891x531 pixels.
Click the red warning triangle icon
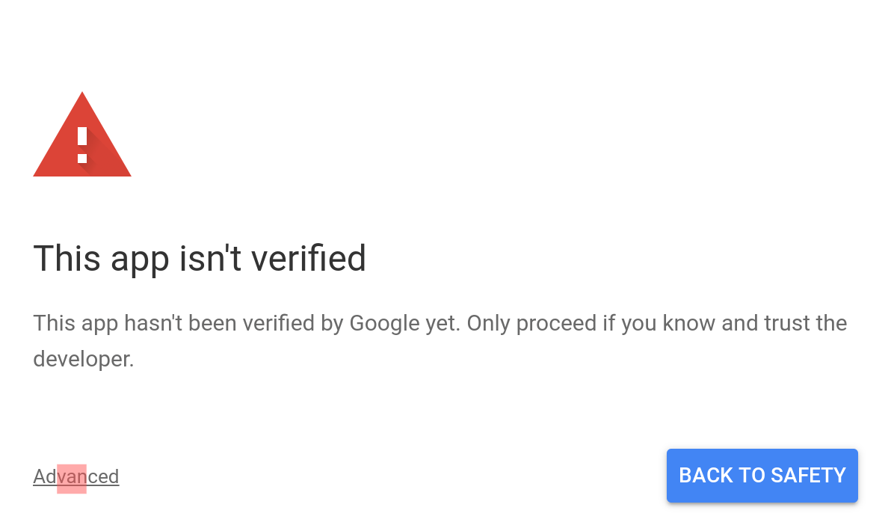(x=82, y=135)
